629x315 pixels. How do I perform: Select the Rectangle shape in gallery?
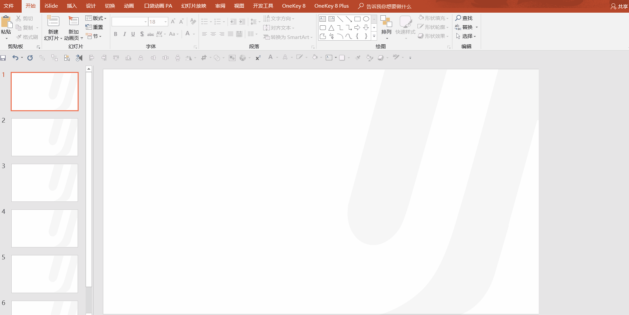[x=357, y=19]
